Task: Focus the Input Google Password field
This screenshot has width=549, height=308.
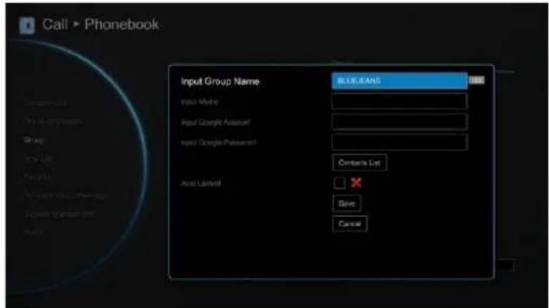Action: 399,142
